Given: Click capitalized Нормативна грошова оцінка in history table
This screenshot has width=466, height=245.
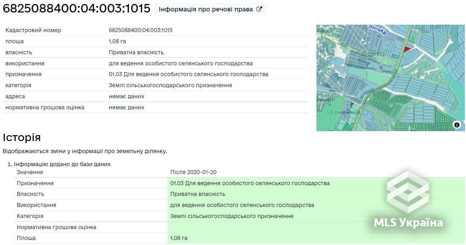Looking at the screenshot, I should (x=57, y=227).
